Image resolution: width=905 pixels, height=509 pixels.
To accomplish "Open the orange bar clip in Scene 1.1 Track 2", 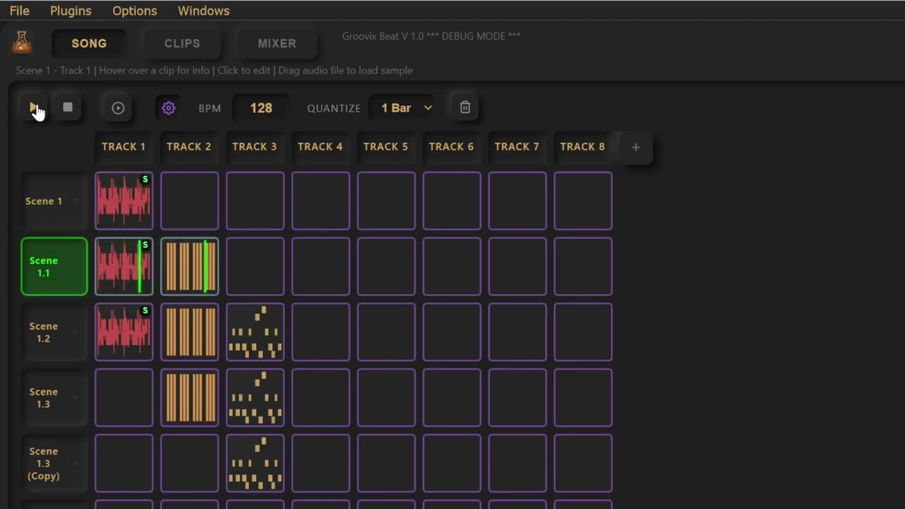I will pos(189,267).
